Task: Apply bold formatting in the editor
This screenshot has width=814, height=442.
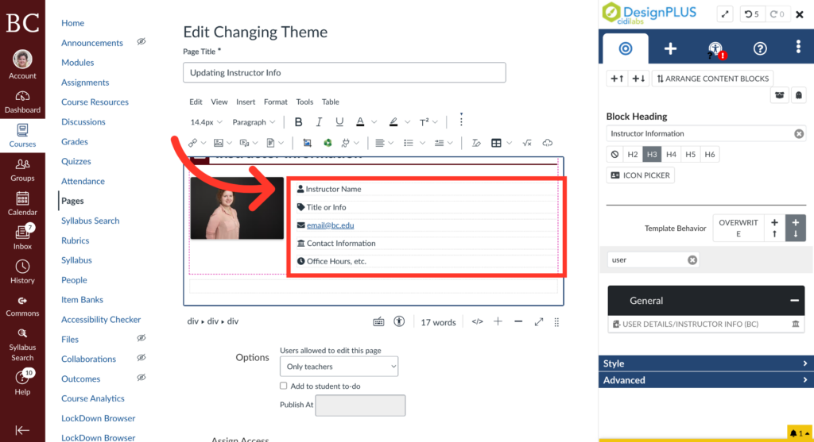Action: pyautogui.click(x=299, y=121)
